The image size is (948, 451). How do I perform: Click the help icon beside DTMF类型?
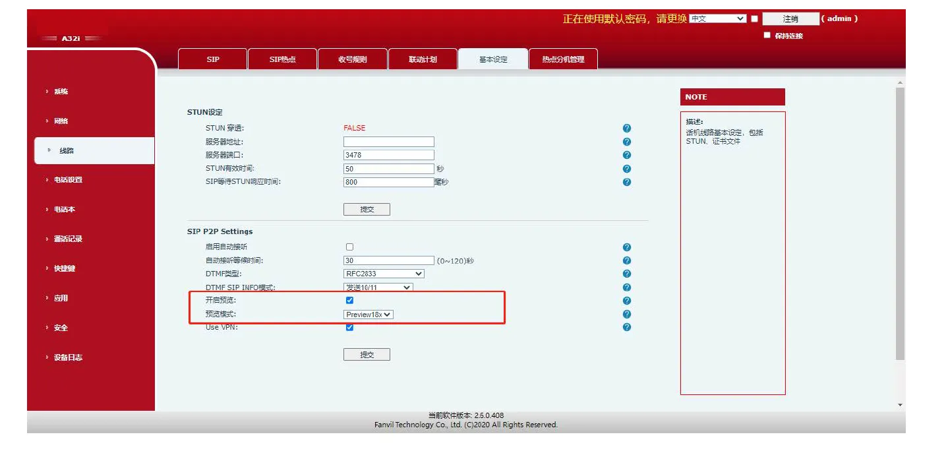pyautogui.click(x=626, y=274)
